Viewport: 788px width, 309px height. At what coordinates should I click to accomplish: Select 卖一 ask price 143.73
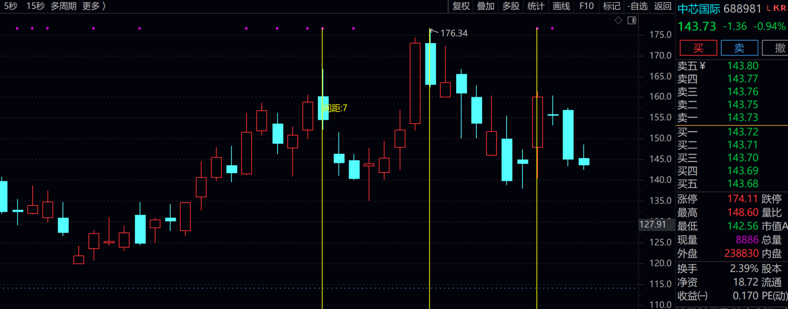[x=742, y=117]
